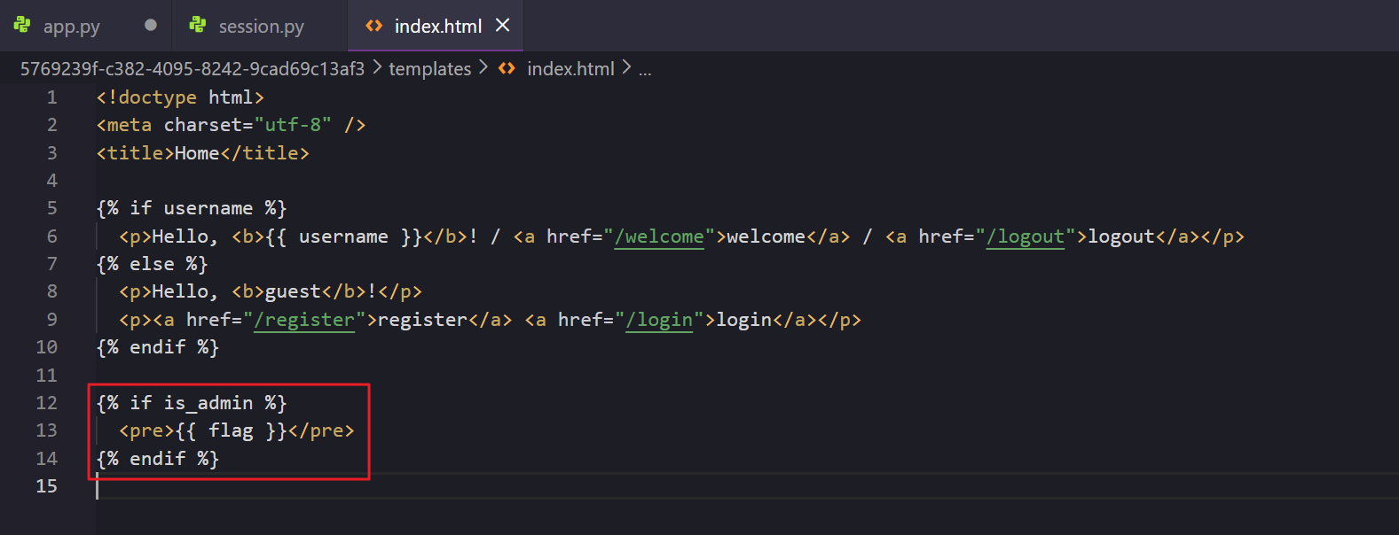The height and width of the screenshot is (535, 1399).
Task: Click the breadcrumb ellipsis symbol
Action: (x=645, y=71)
